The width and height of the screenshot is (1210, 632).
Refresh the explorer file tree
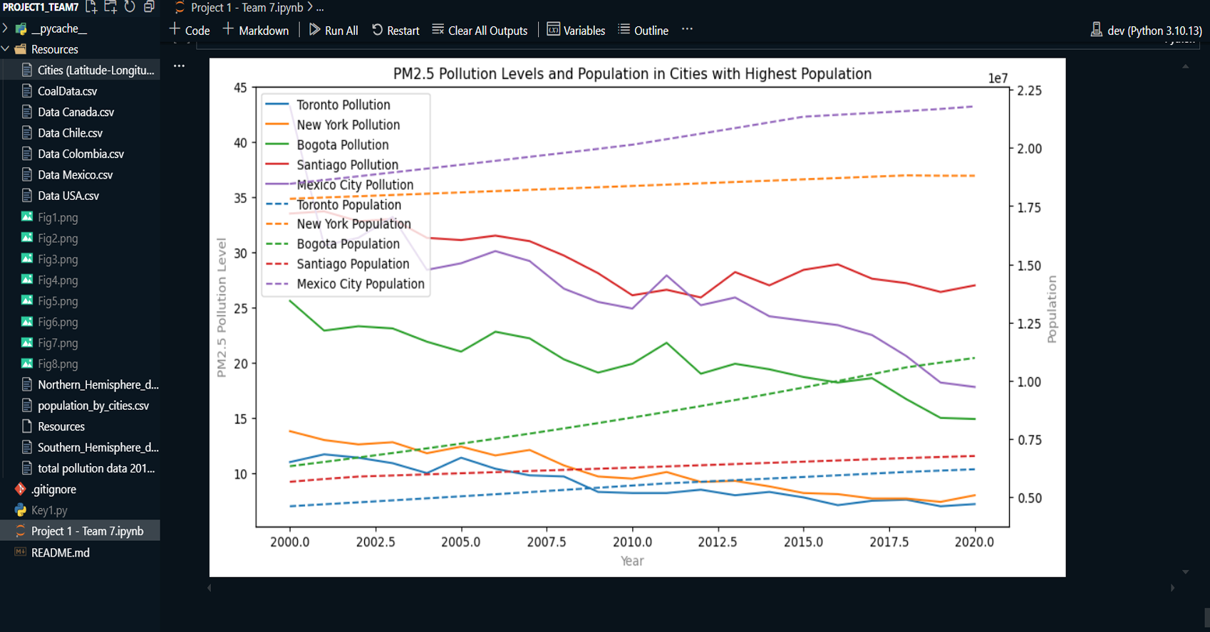click(130, 7)
